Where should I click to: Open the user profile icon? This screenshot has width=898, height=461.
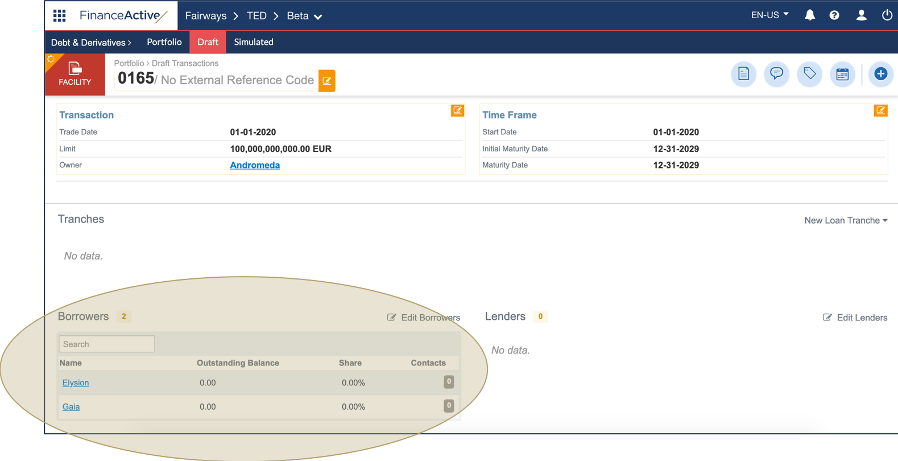click(x=861, y=15)
